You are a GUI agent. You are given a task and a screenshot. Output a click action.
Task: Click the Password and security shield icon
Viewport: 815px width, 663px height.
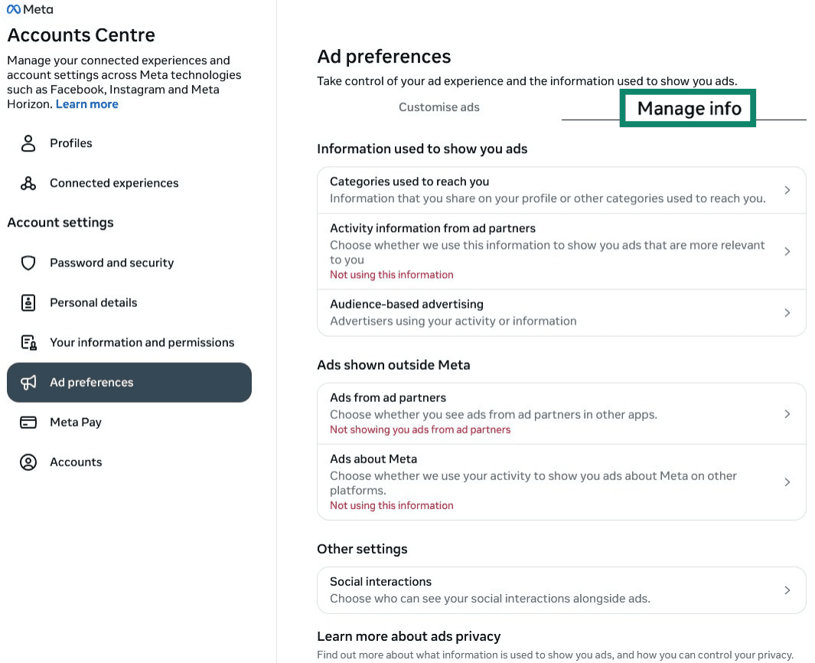(28, 263)
